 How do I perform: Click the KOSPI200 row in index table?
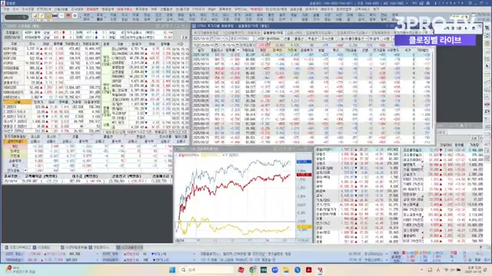click(x=52, y=58)
